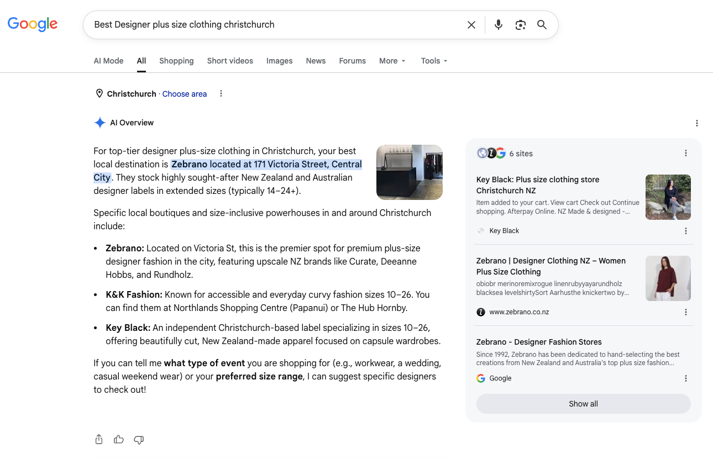Clear the search box with X icon
Image resolution: width=713 pixels, height=459 pixels.
click(x=471, y=25)
